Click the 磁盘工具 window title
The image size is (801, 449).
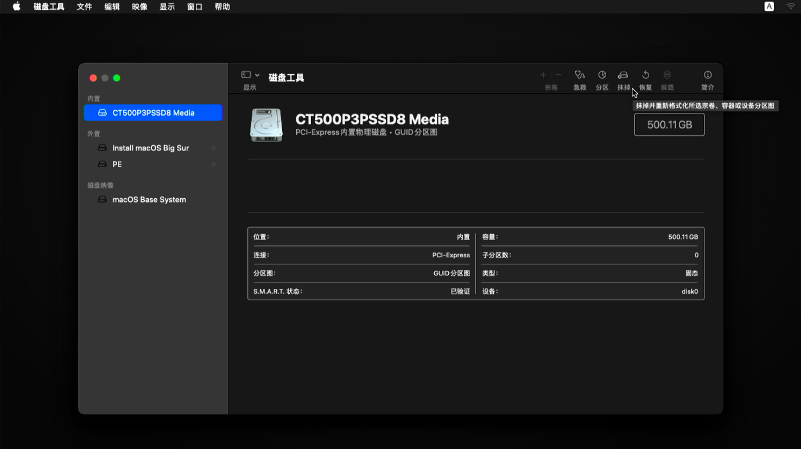click(x=286, y=78)
